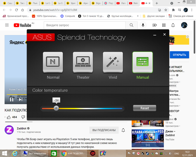196x157 pixels.
Task: Expand the hidden bookmarks chevron
Action: pyautogui.click(x=138, y=16)
